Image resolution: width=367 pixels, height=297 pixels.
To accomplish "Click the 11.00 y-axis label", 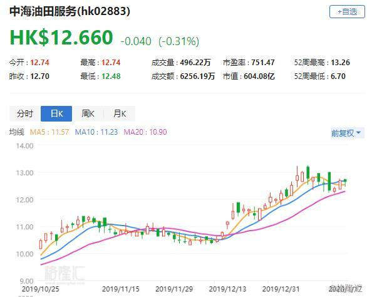I will click(x=24, y=227).
